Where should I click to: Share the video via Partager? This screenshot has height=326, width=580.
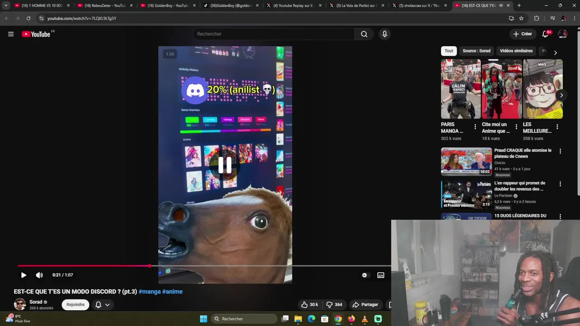[365, 305]
